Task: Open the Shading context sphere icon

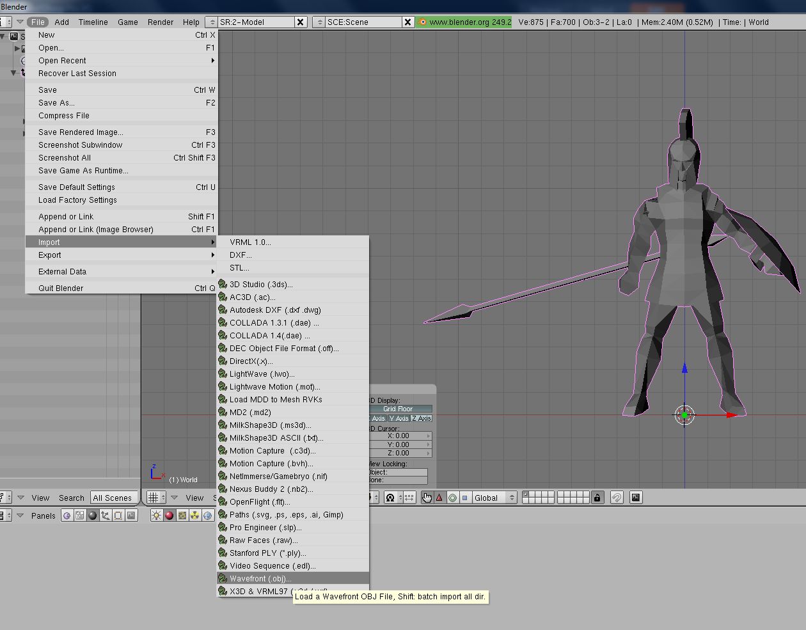Action: point(93,516)
